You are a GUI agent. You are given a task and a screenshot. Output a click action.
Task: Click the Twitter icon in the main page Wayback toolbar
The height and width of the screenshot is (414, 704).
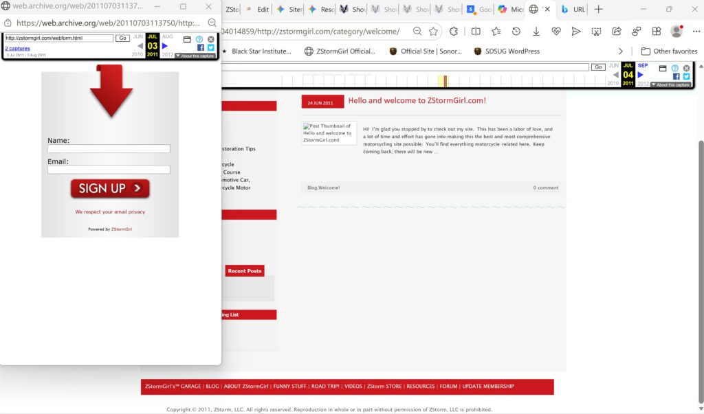pos(687,76)
